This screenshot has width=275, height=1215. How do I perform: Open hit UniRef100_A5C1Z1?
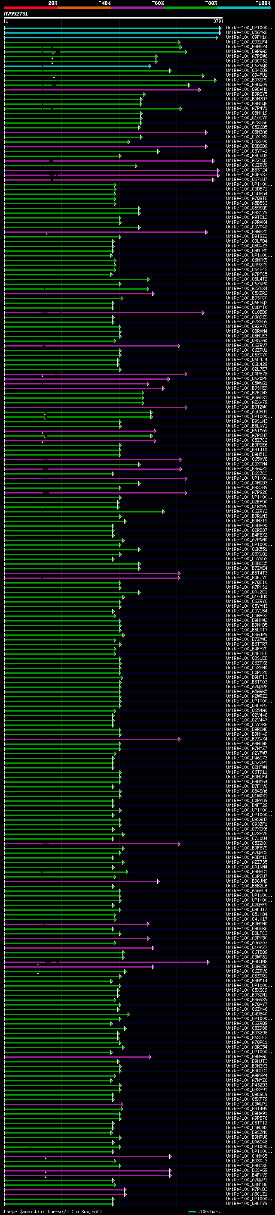(x=246, y=1194)
